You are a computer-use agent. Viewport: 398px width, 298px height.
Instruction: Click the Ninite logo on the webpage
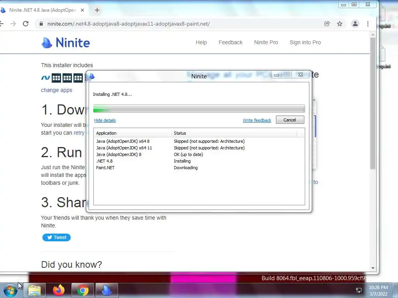[x=65, y=43]
